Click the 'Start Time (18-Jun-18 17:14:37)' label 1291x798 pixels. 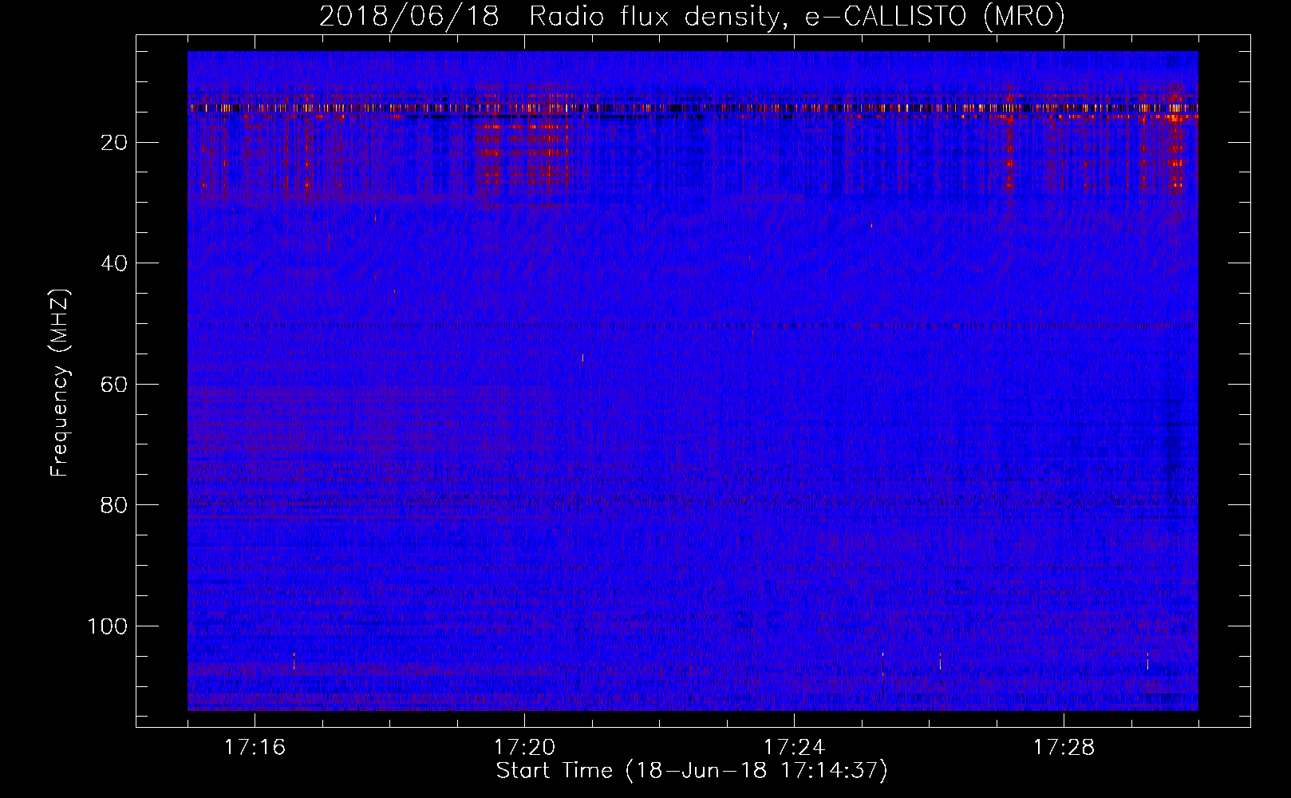(692, 771)
